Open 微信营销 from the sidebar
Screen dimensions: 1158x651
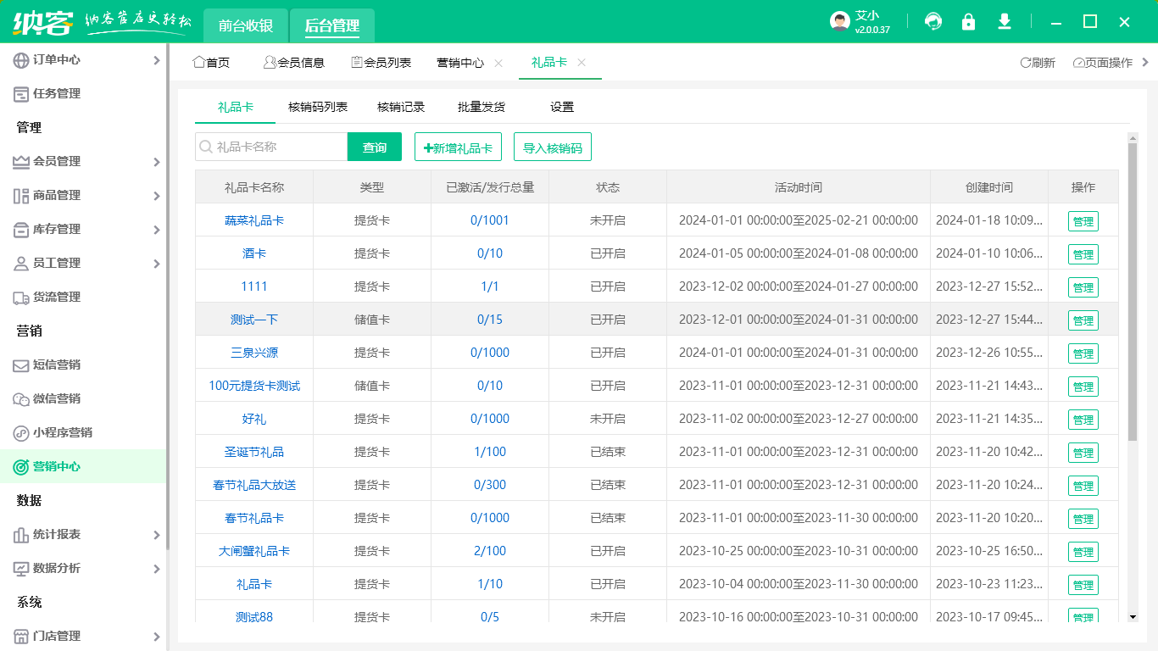click(x=56, y=398)
